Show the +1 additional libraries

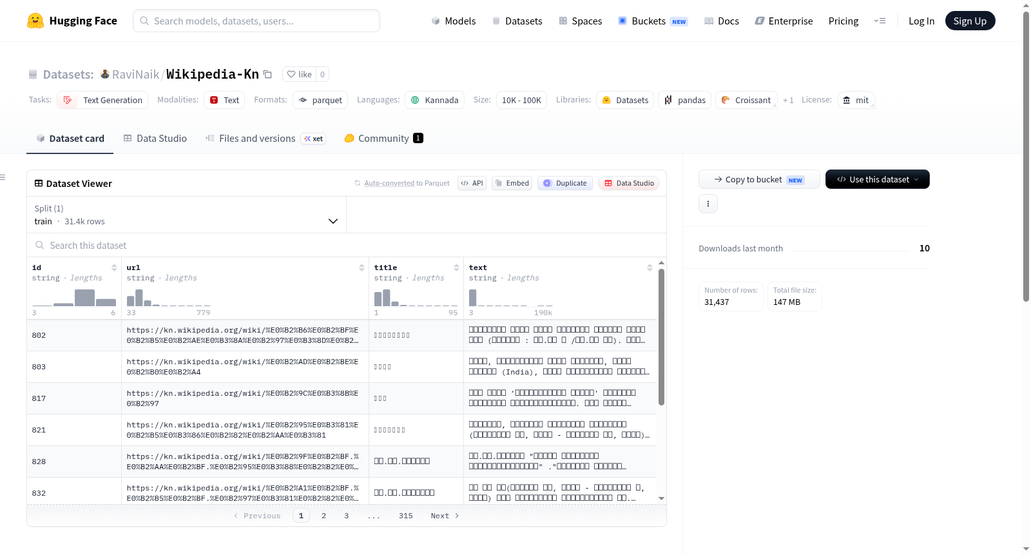788,100
